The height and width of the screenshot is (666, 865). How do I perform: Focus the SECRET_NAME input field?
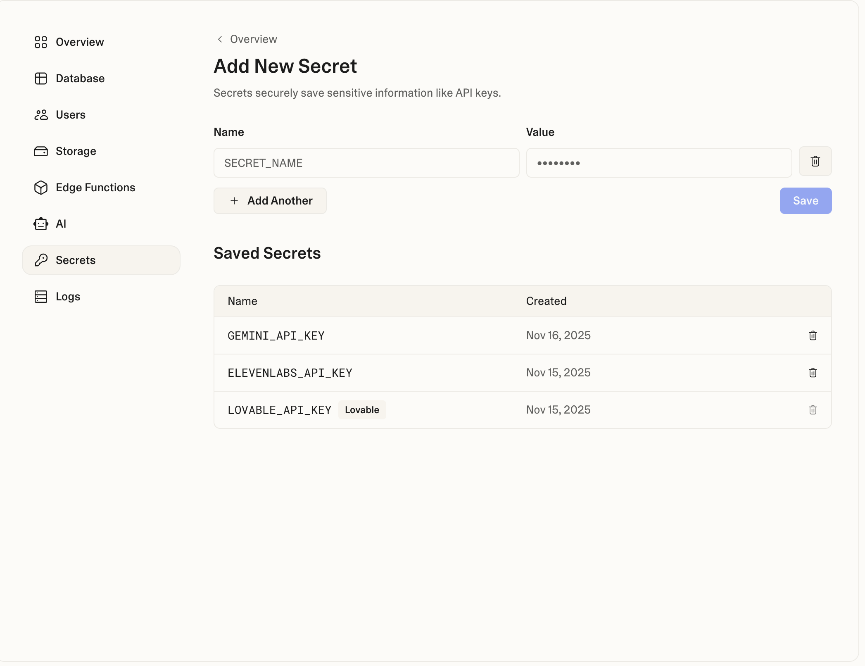click(x=366, y=163)
